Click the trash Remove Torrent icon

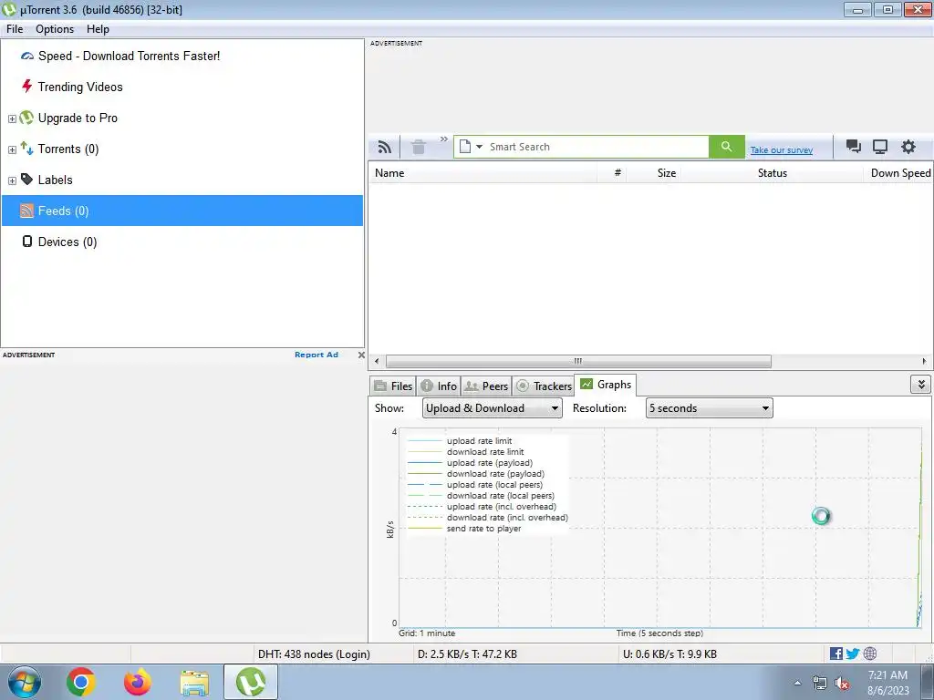[x=419, y=147]
